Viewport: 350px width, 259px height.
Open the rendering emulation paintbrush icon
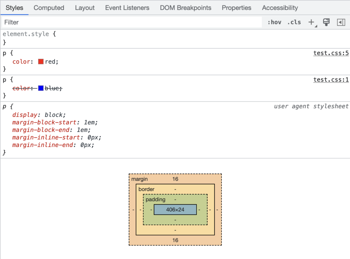(326, 22)
